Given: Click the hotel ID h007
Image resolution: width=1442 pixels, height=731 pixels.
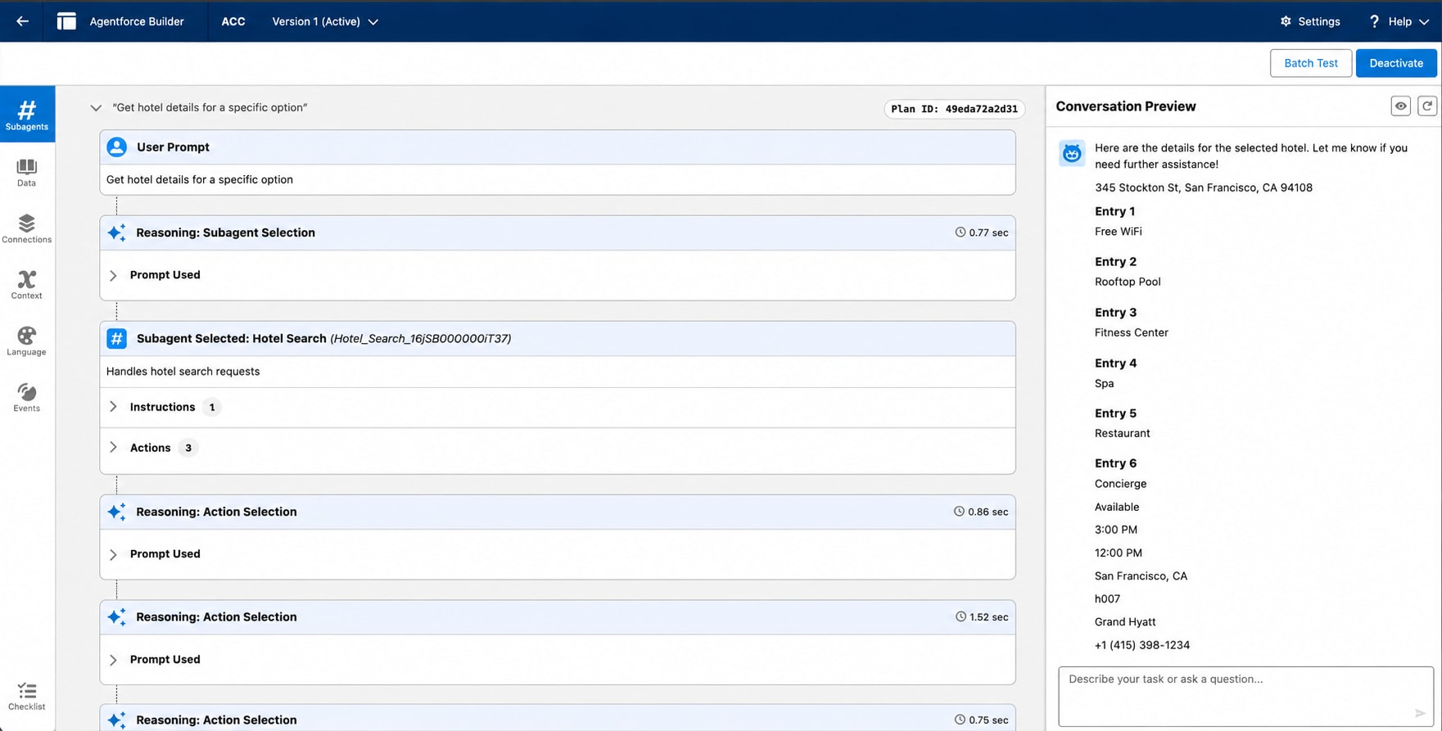Looking at the screenshot, I should pyautogui.click(x=1107, y=599).
